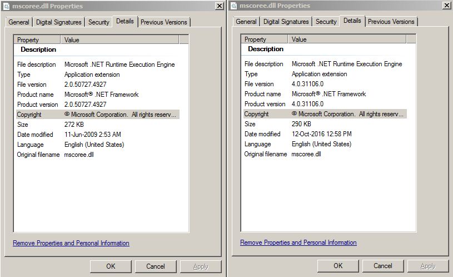Viewport: 453px width, 277px height.
Task: Select Original filename mscoree.dll in left window
Action: tap(79, 155)
